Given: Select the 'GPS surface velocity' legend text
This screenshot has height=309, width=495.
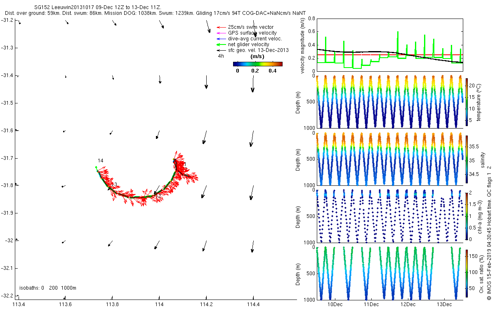Looking at the screenshot, I should [x=252, y=33].
